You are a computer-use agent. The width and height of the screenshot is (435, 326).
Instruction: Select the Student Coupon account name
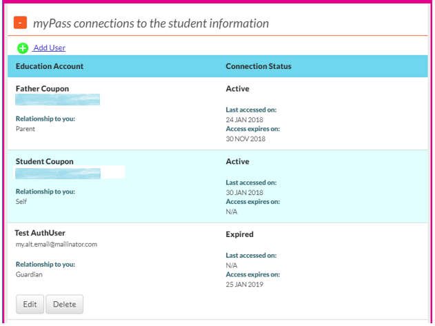pos(44,161)
